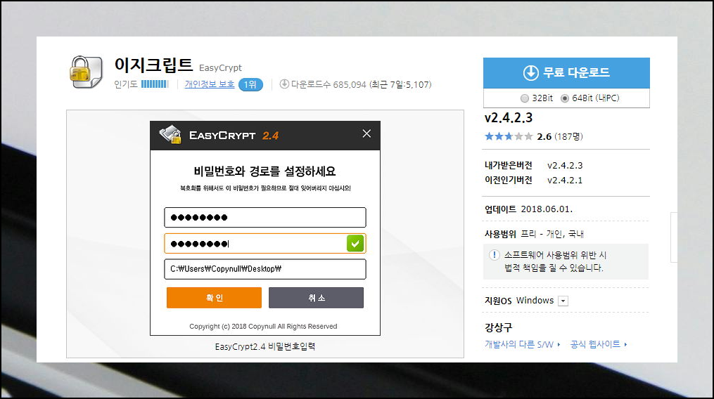Click the 비밀번호와 경로를 설정하세요 heading
Image resolution: width=714 pixels, height=399 pixels.
pos(264,171)
